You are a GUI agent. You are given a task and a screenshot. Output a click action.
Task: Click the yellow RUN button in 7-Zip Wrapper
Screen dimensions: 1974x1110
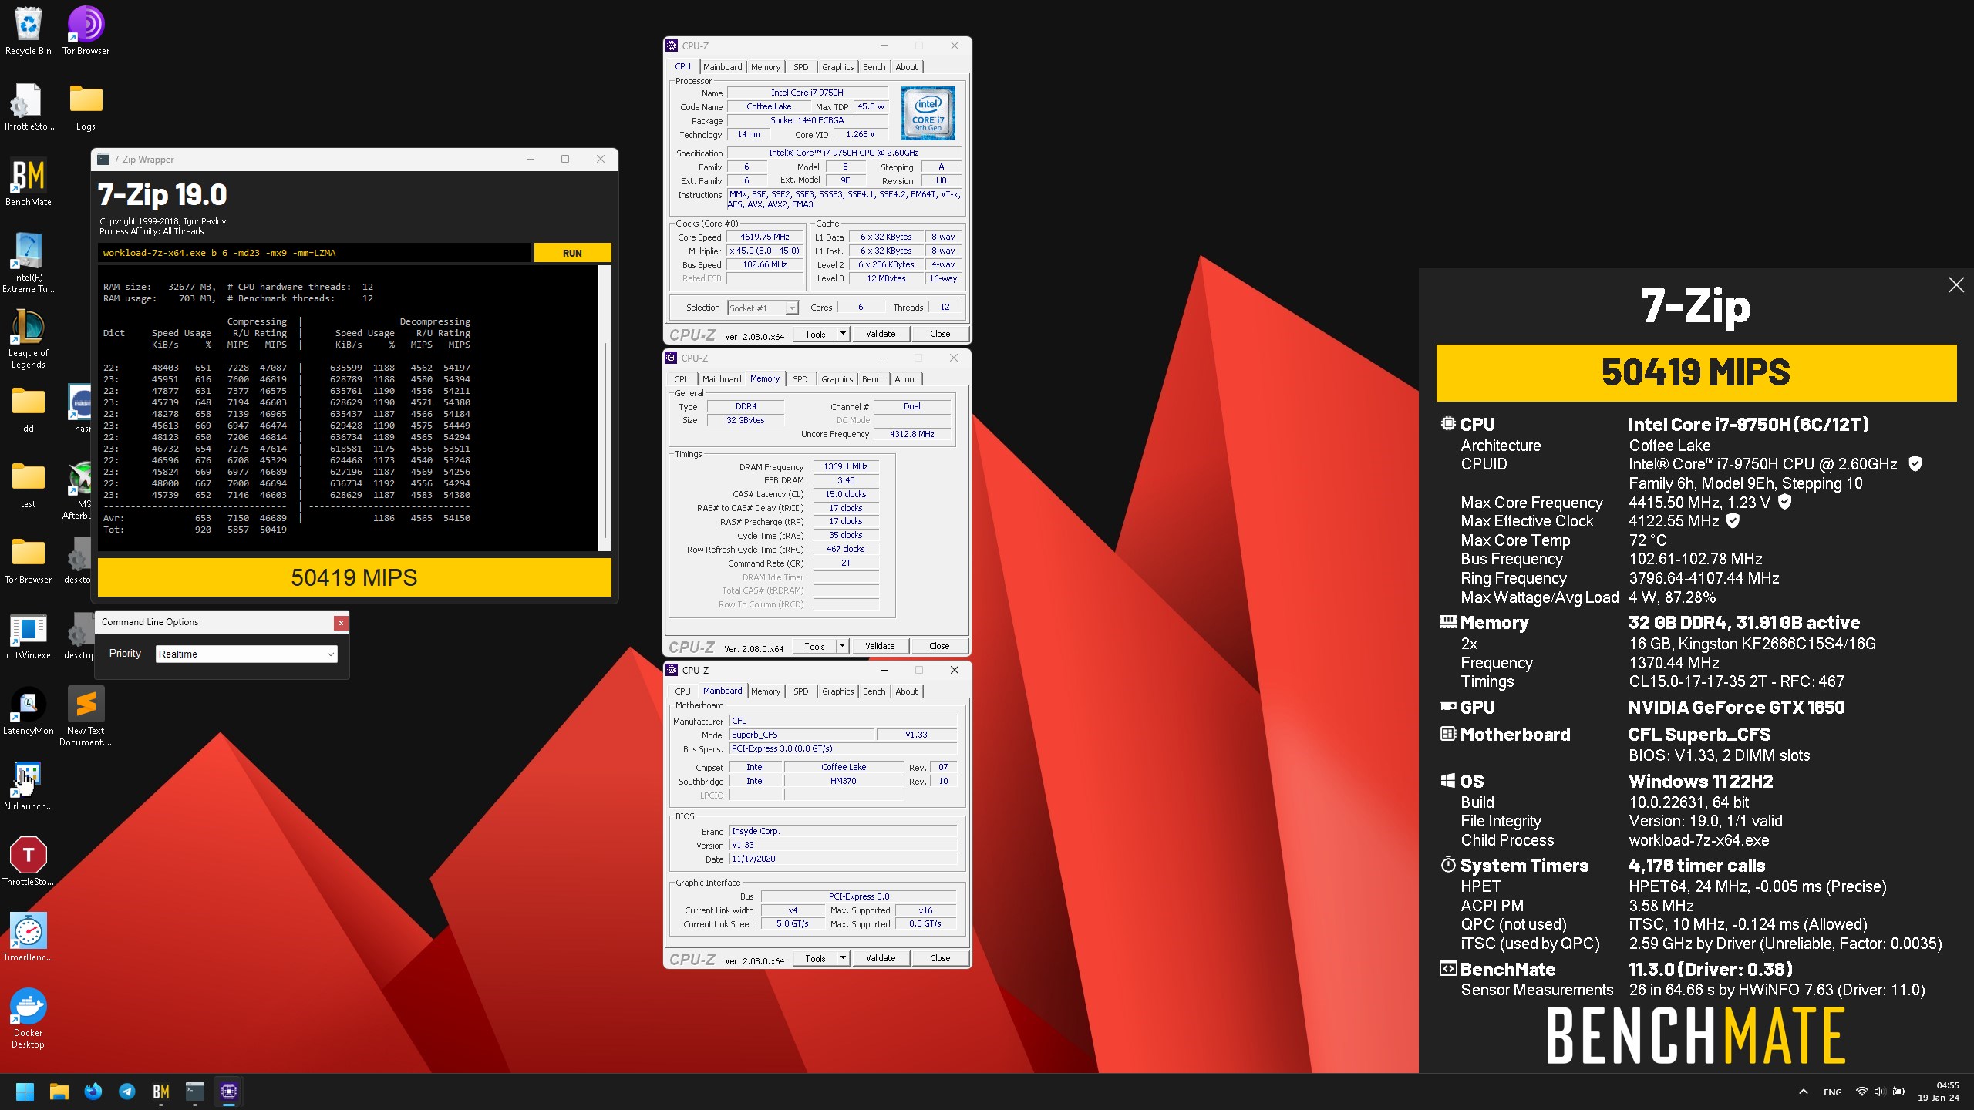(572, 253)
